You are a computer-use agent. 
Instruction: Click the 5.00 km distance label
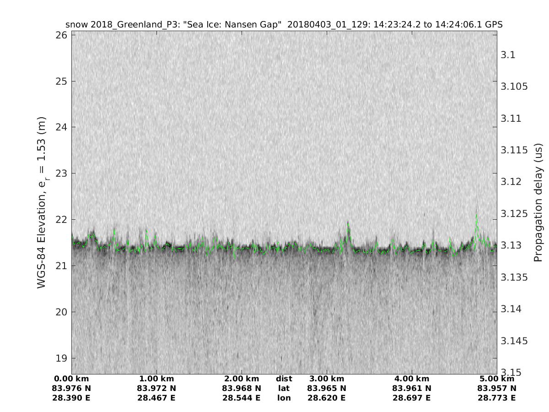pos(497,379)
